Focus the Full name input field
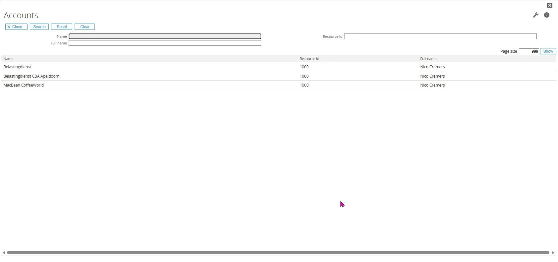The height and width of the screenshot is (262, 558). pyautogui.click(x=165, y=43)
